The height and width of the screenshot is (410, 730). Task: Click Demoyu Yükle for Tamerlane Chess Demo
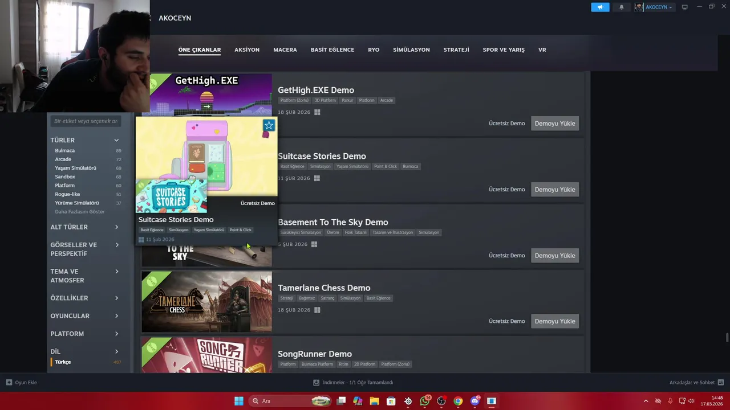pos(555,321)
